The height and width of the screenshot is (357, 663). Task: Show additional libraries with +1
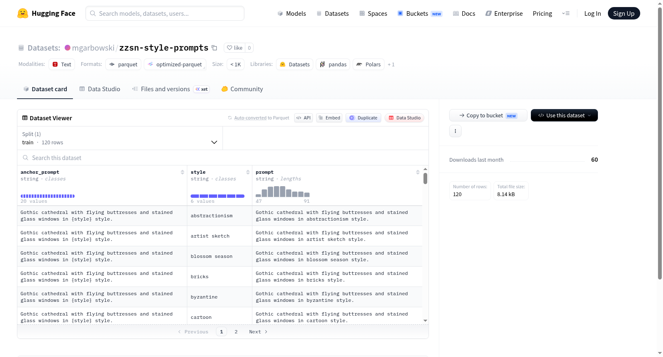[x=391, y=64]
